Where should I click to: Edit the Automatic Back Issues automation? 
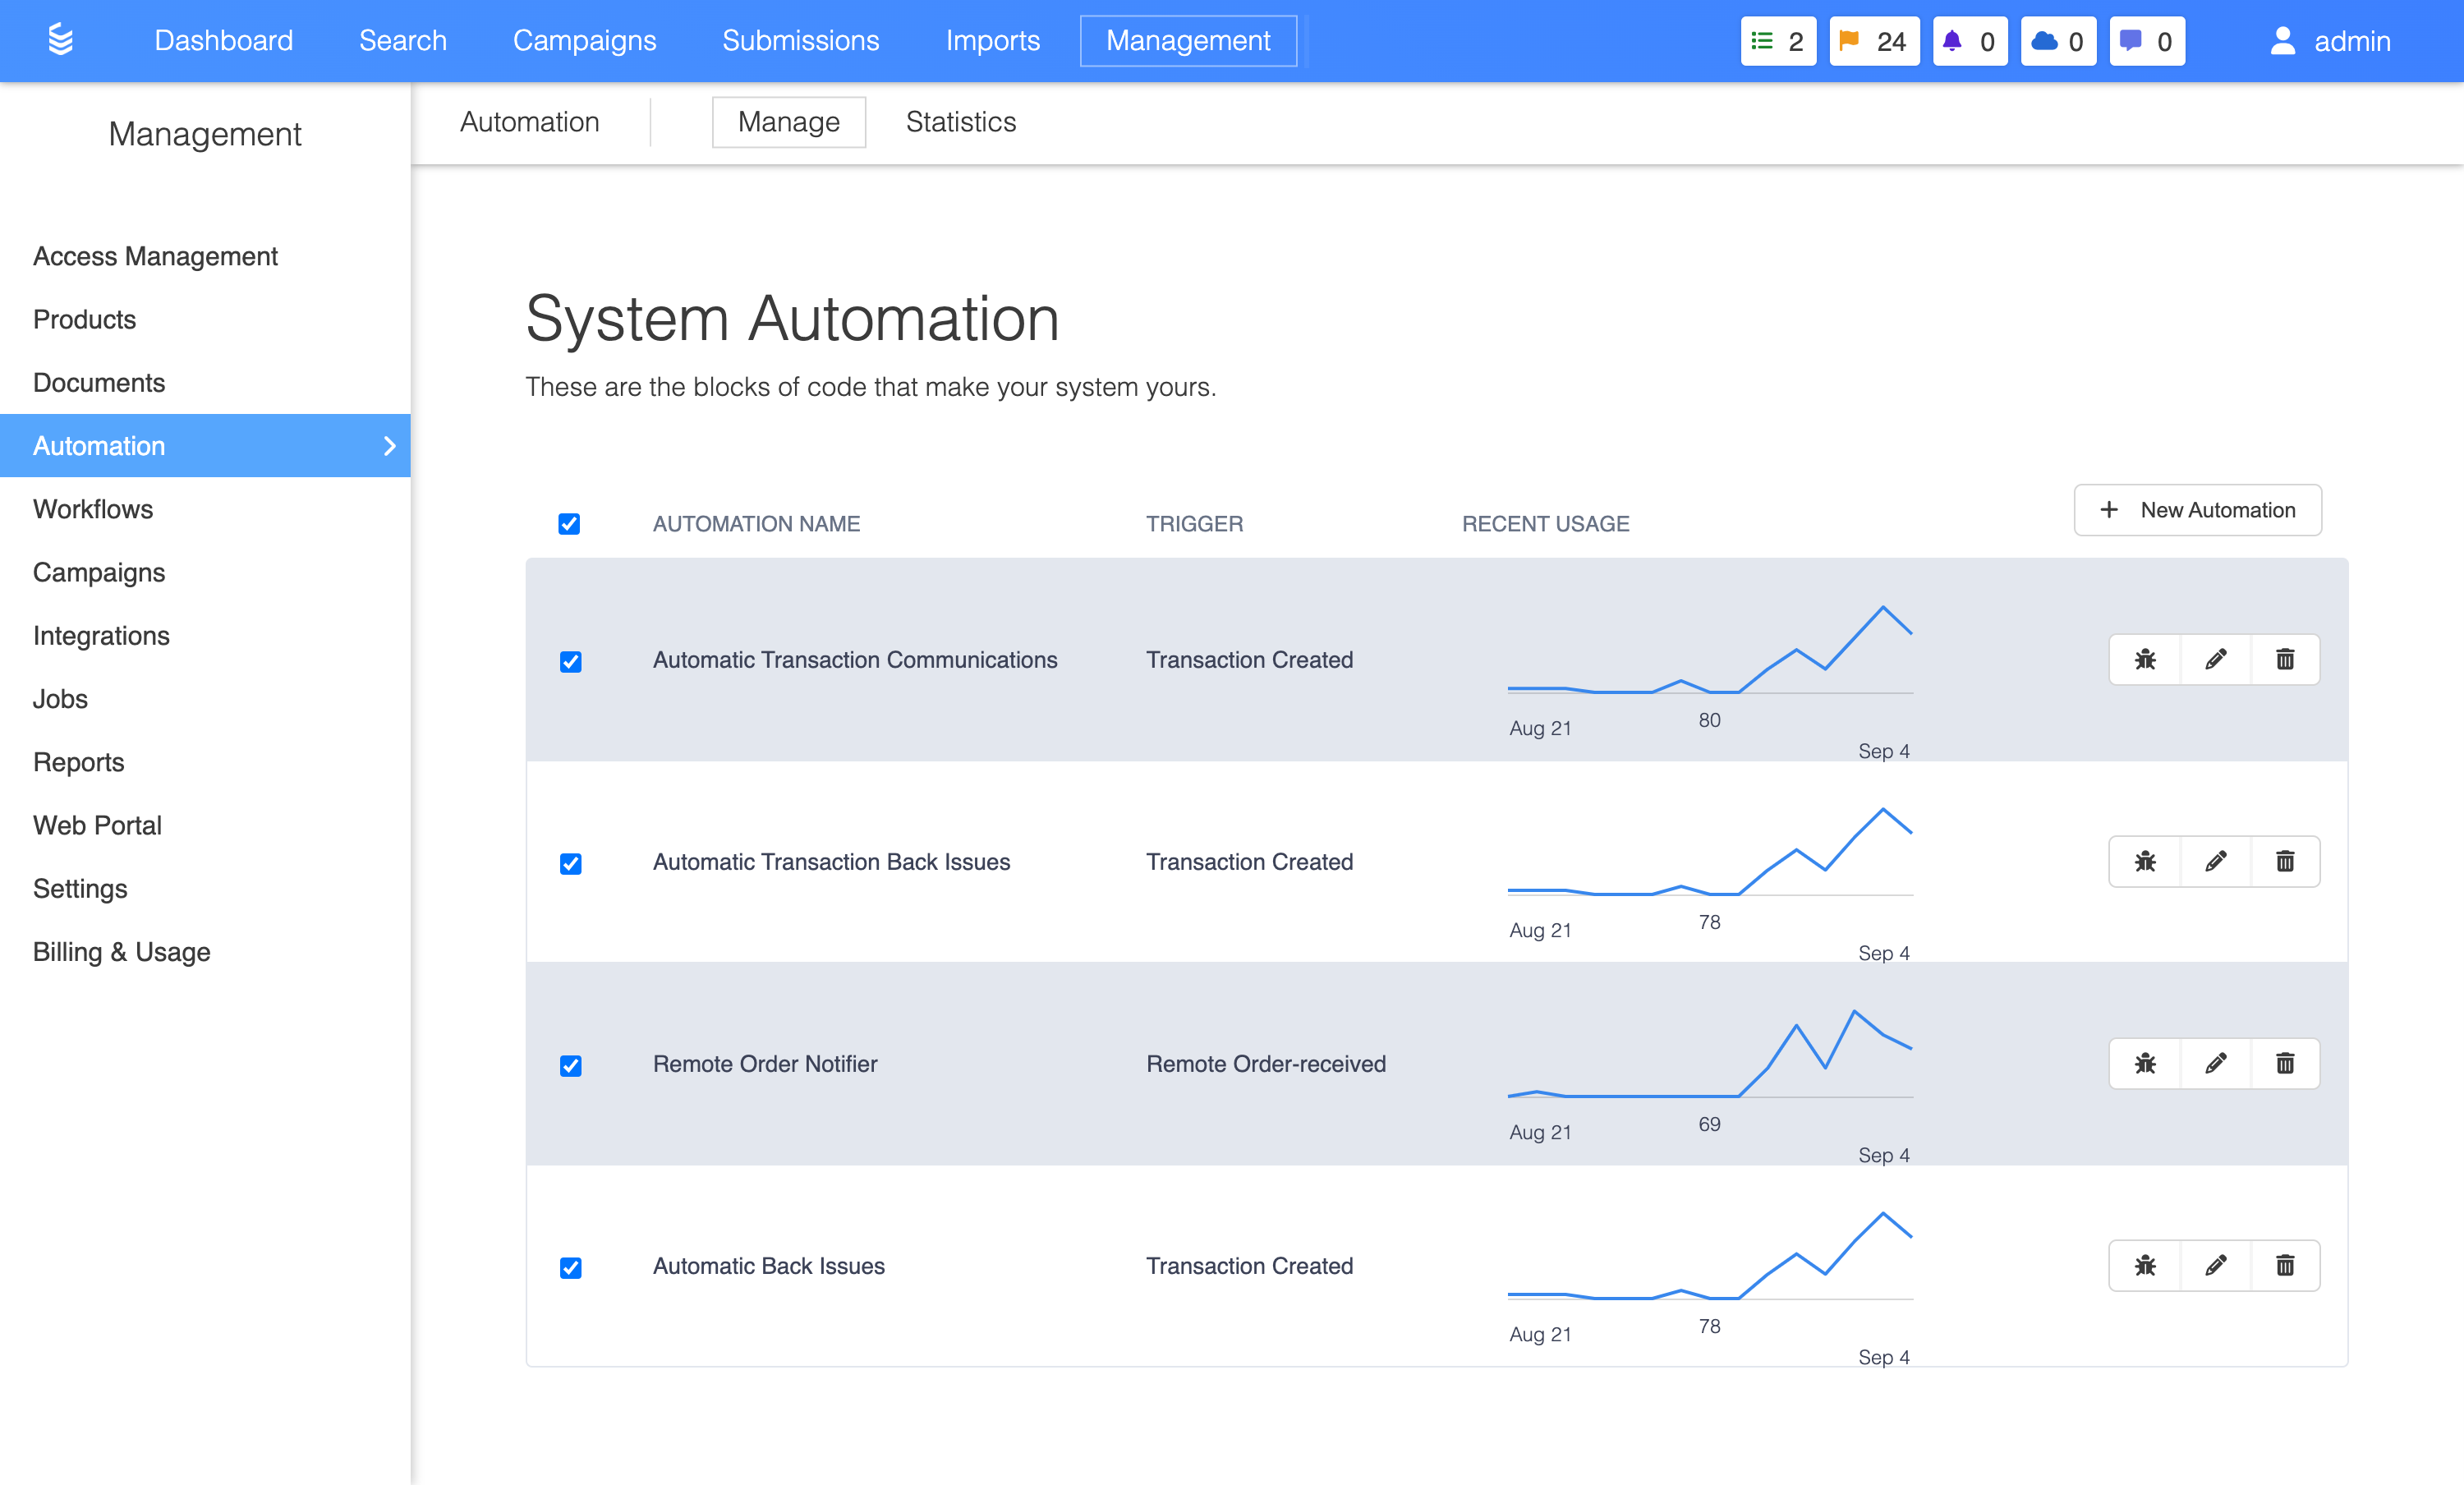point(2215,1265)
